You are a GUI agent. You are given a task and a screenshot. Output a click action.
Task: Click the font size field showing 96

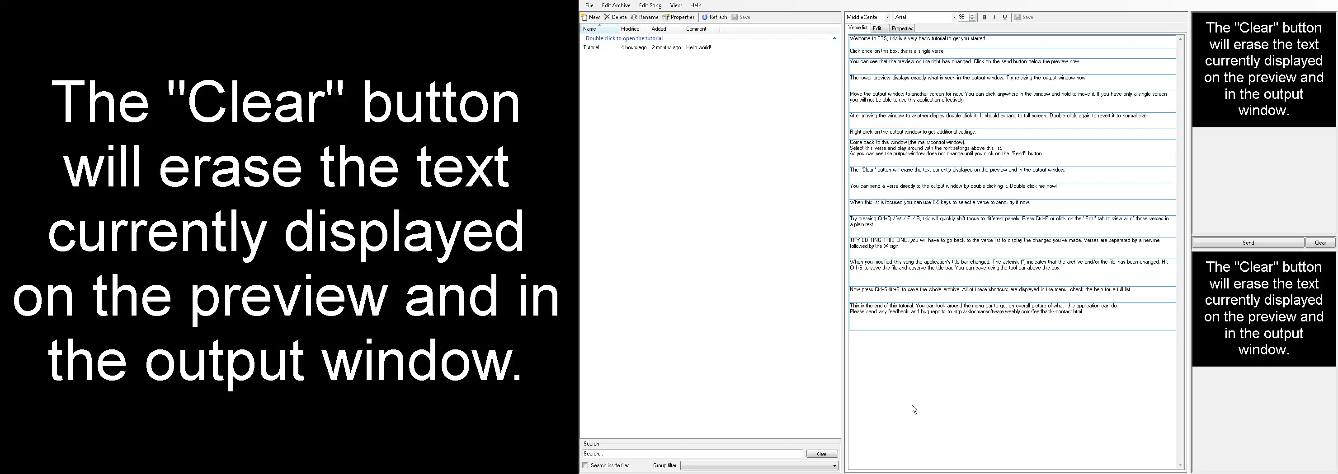click(x=963, y=17)
